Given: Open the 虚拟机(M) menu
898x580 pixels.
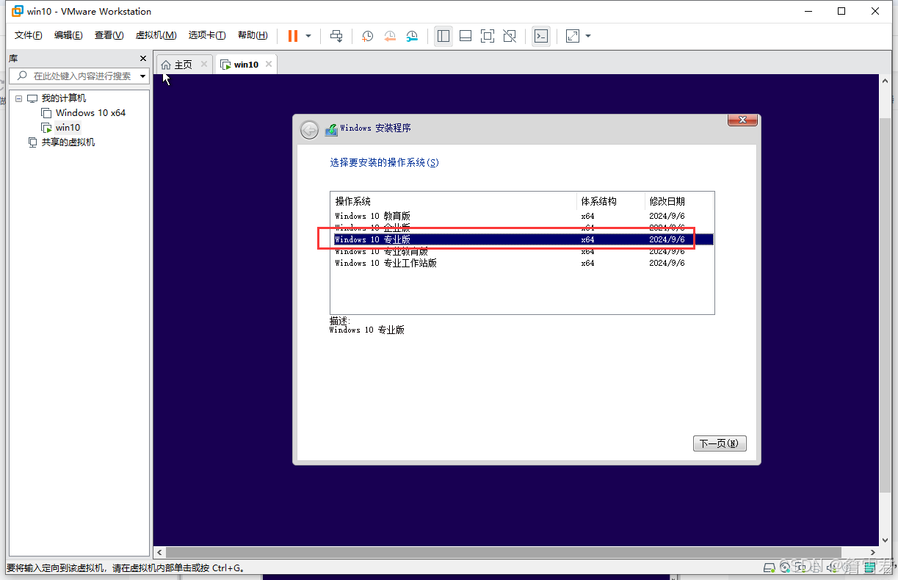Looking at the screenshot, I should coord(156,35).
